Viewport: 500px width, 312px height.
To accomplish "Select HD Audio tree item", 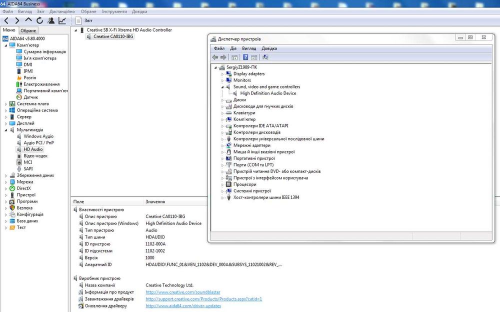I will pyautogui.click(x=33, y=149).
